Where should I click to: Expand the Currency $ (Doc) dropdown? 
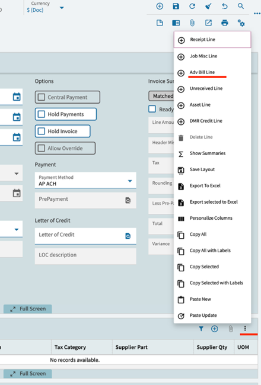[x=62, y=8]
